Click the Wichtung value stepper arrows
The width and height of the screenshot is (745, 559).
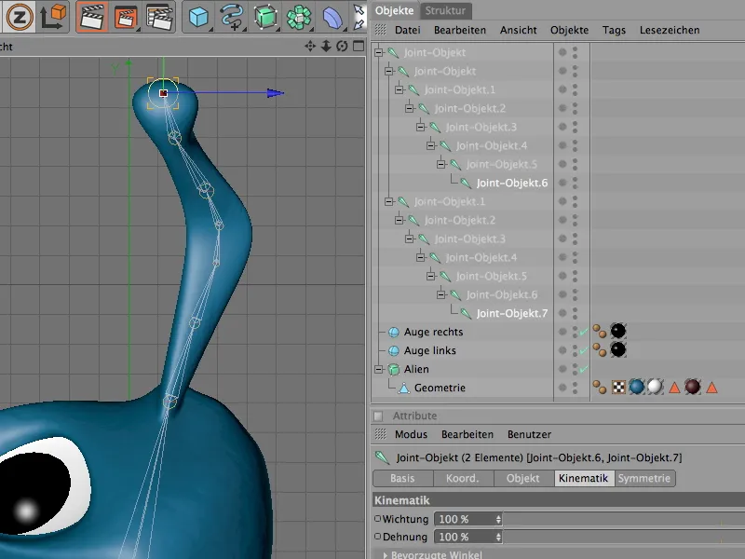(498, 519)
